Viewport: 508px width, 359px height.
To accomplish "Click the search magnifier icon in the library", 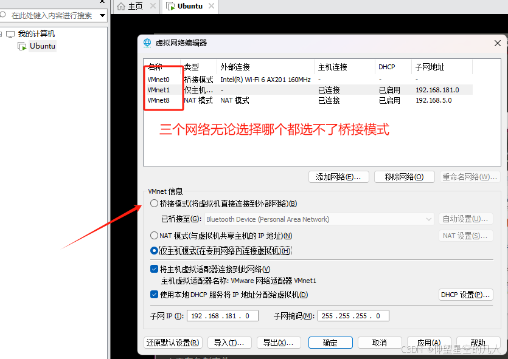I will (3, 15).
